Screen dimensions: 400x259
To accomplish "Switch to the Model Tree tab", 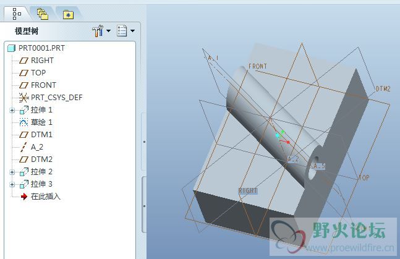I will (x=17, y=14).
